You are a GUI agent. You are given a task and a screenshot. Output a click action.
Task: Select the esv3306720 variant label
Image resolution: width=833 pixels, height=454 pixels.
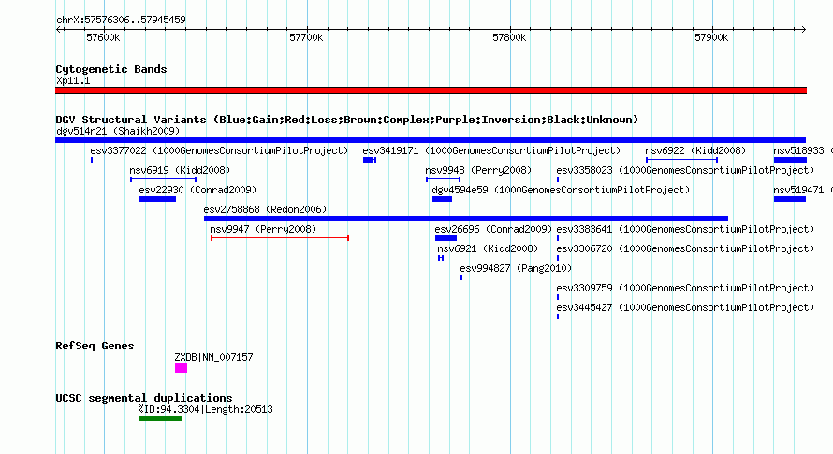685,248
